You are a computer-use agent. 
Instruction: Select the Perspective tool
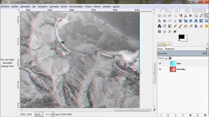[196, 21]
